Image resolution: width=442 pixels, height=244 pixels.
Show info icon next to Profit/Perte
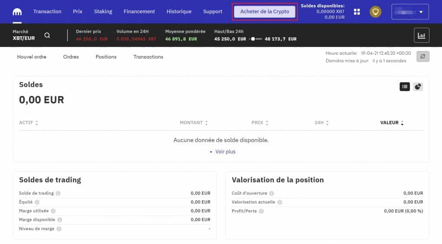(x=261, y=211)
